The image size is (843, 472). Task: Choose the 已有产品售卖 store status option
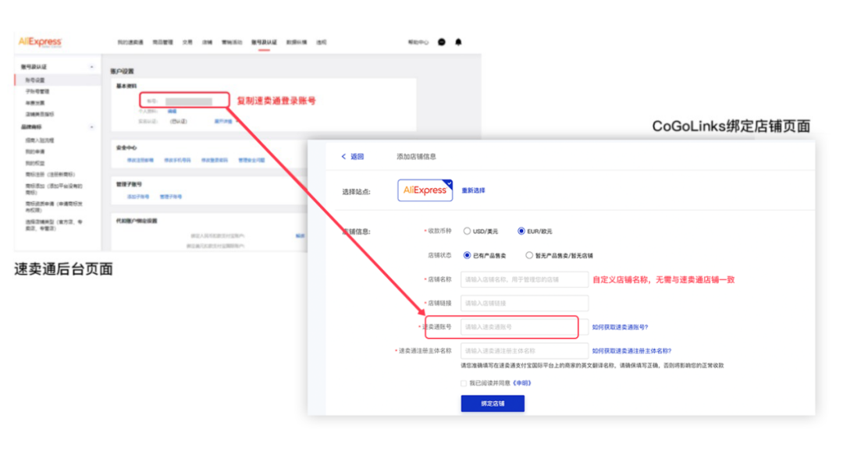tap(468, 255)
